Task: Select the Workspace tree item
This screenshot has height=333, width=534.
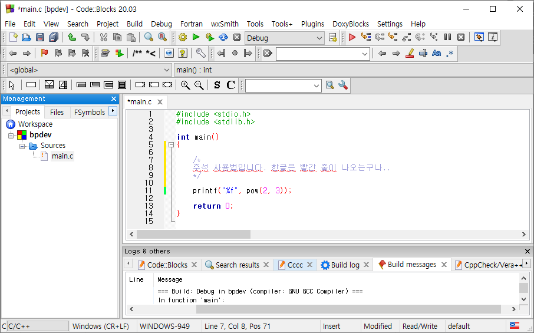Action: (x=35, y=124)
